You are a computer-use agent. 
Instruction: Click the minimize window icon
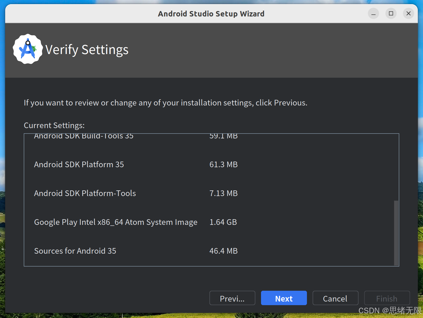(373, 14)
